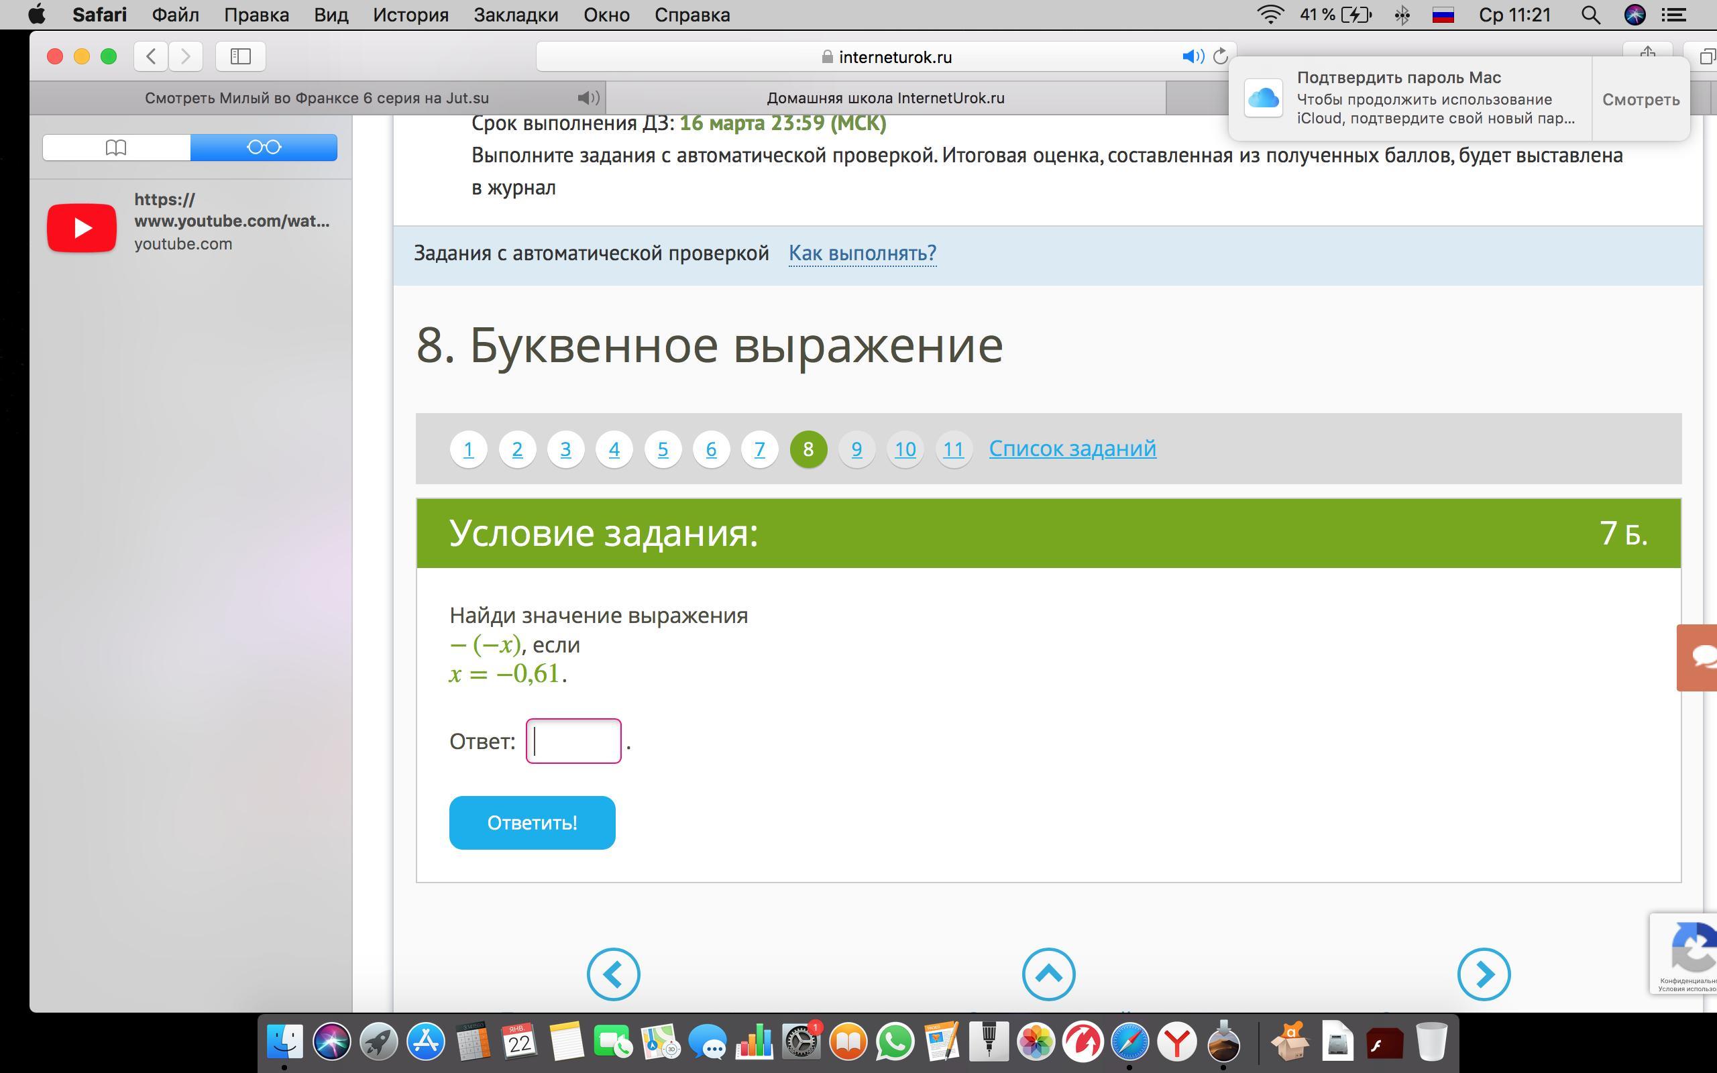This screenshot has height=1073, width=1717.
Task: Go to task number 9
Action: coord(856,449)
